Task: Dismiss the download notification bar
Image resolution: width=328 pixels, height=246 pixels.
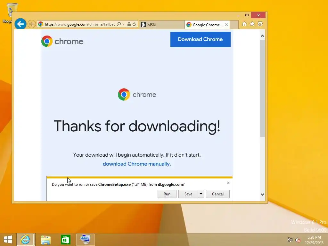Action: (x=228, y=183)
